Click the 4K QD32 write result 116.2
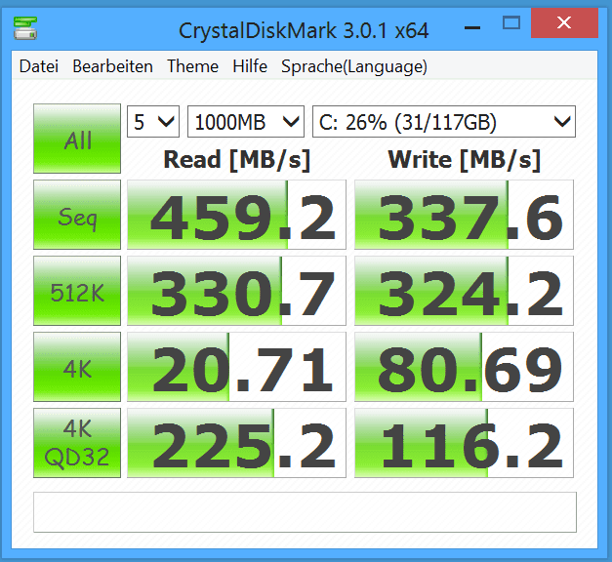This screenshot has width=612, height=562. tap(464, 443)
